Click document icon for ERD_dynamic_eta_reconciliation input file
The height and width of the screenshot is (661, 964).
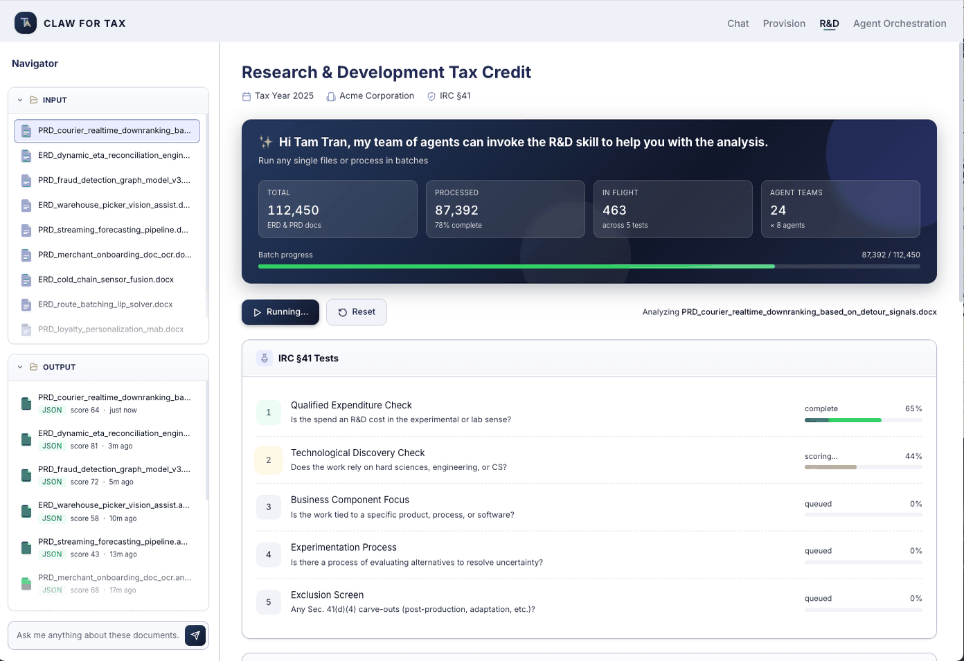click(26, 156)
